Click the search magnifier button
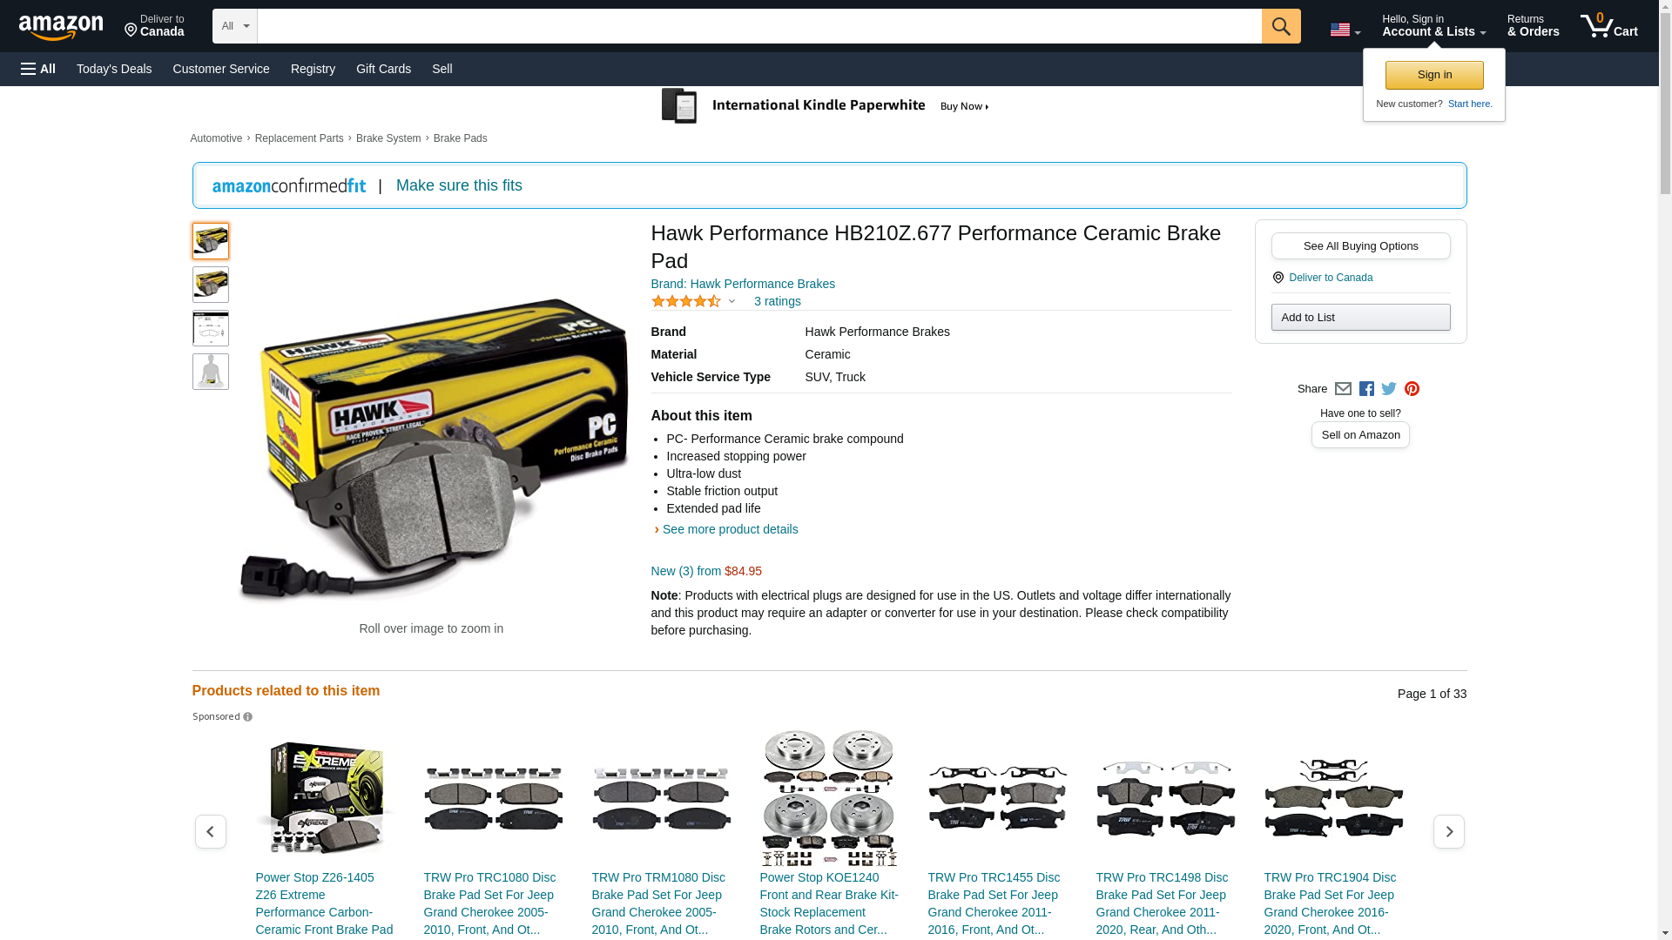The image size is (1672, 940). [x=1280, y=26]
